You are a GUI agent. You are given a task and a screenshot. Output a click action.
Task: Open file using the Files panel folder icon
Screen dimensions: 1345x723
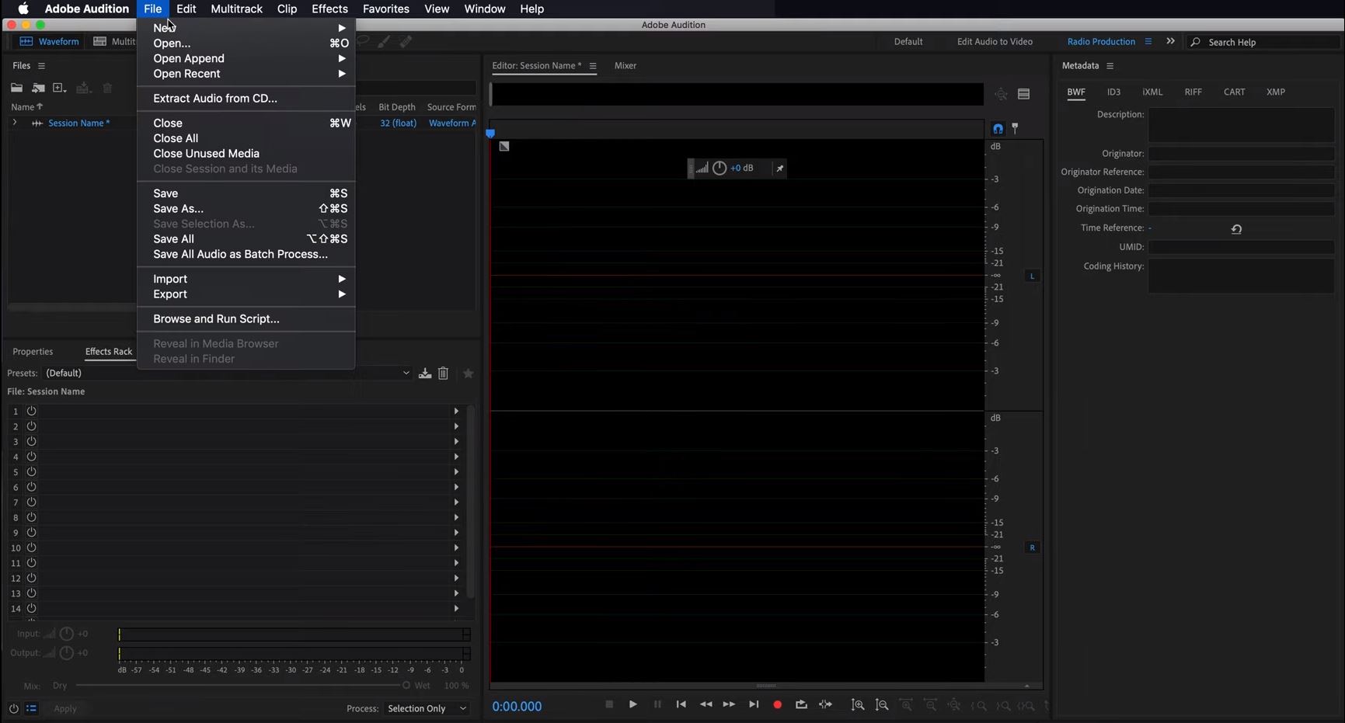tap(16, 89)
